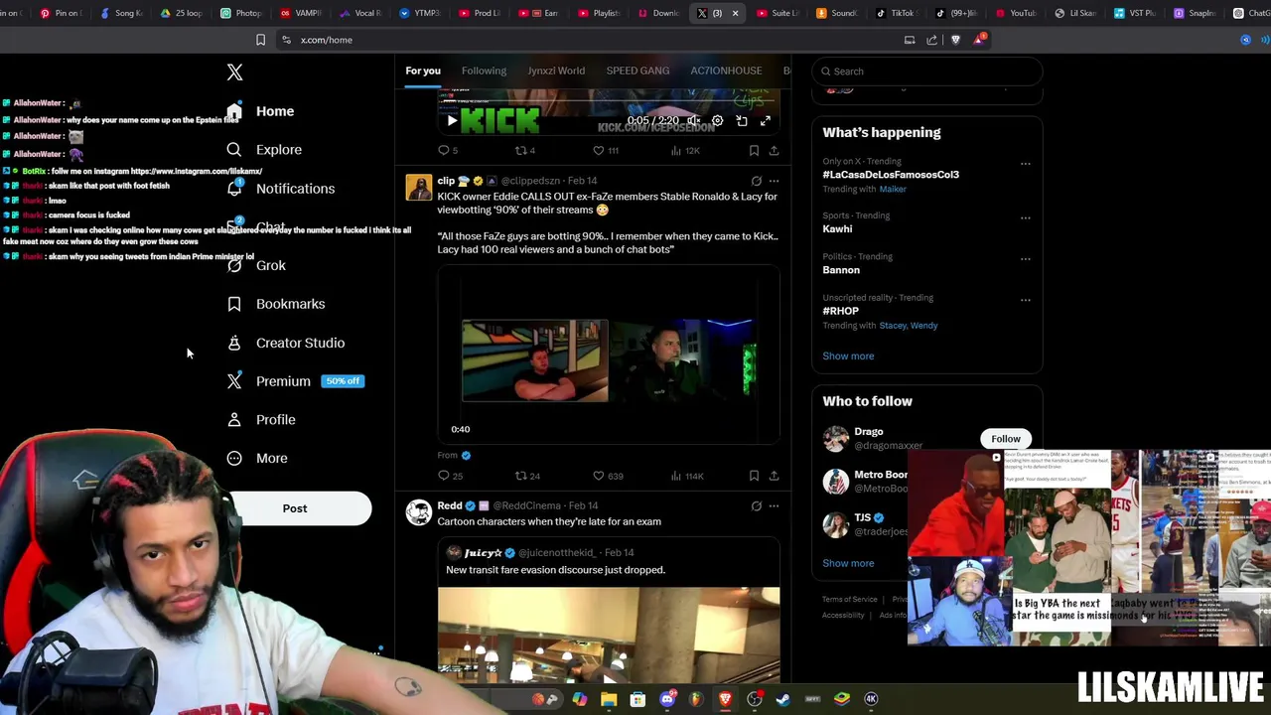The width and height of the screenshot is (1271, 715).
Task: Switch to the SPEED GANG tab
Action: pyautogui.click(x=637, y=71)
